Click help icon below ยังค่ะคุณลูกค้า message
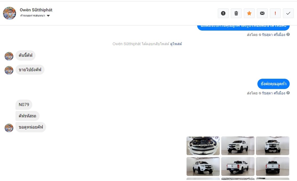The height and width of the screenshot is (181, 297). point(288,93)
